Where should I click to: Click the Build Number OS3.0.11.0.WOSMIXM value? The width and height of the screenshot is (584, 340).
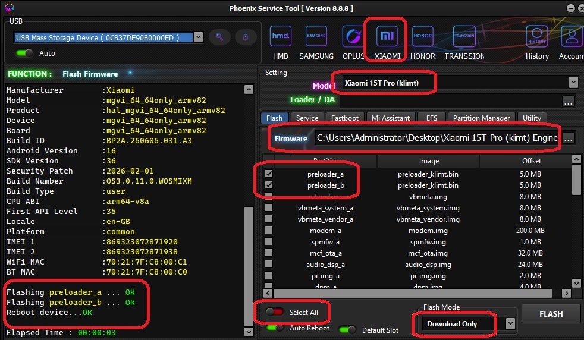point(149,181)
